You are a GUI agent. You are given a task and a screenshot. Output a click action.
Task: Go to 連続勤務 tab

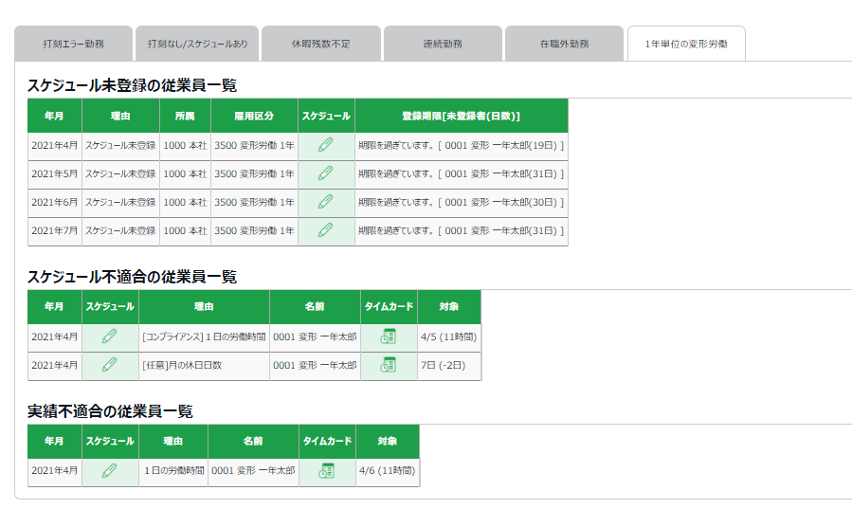[x=443, y=44]
